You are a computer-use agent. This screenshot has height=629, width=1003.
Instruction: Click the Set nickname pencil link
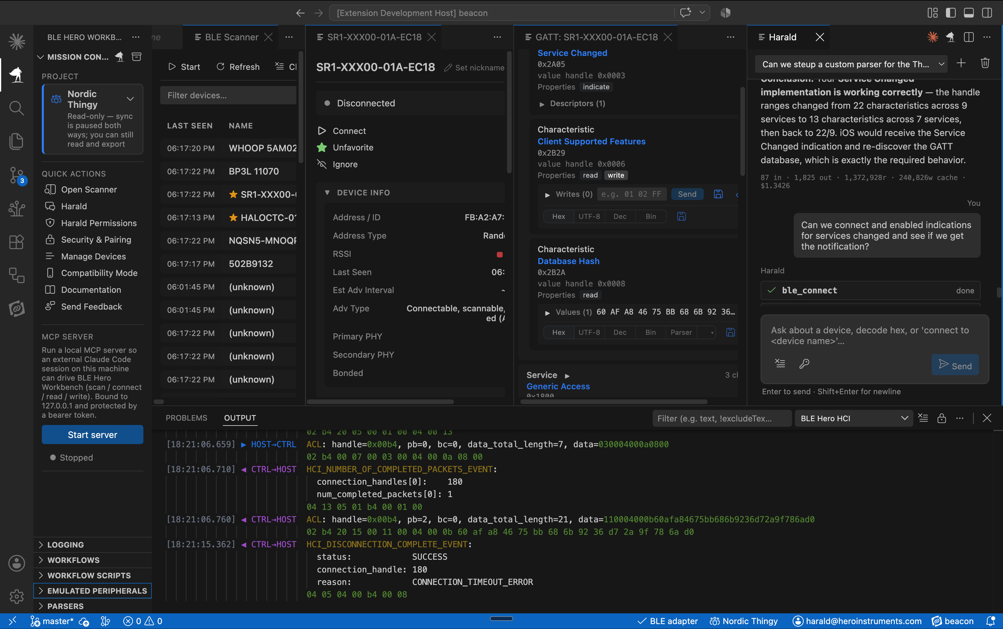click(474, 68)
